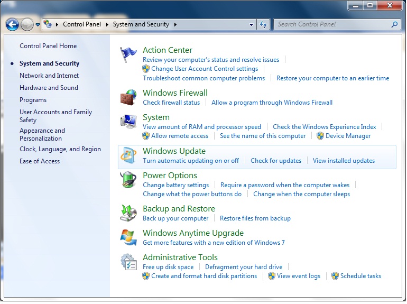The image size is (407, 304).
Task: Open Clock, Language, and Region category
Action: pos(60,149)
